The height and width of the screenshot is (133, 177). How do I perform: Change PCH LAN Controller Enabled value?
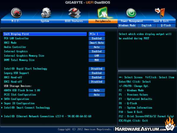coord(97,38)
